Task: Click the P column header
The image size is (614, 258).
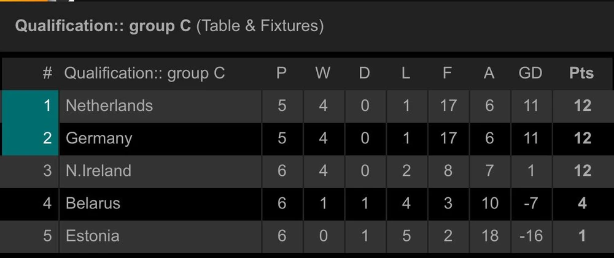Action: tap(281, 74)
